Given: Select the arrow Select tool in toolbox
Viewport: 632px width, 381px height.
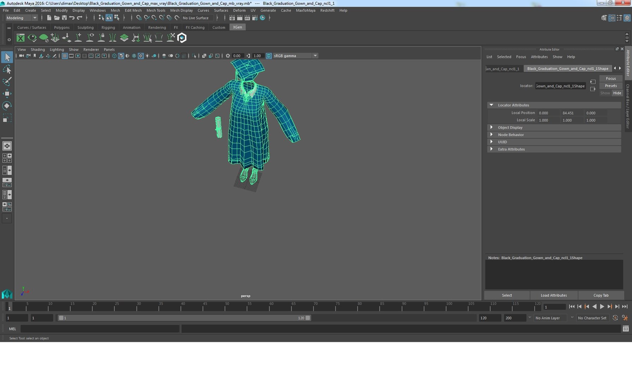Looking at the screenshot, I should click(x=7, y=57).
